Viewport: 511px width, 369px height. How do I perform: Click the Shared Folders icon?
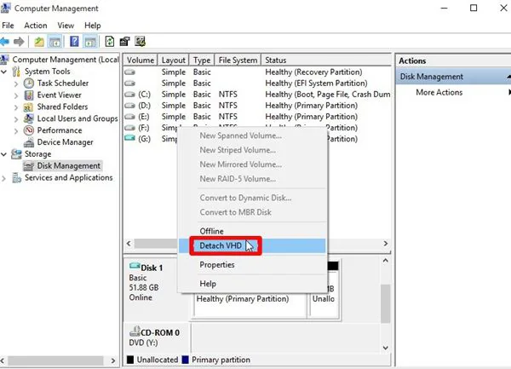coord(28,107)
